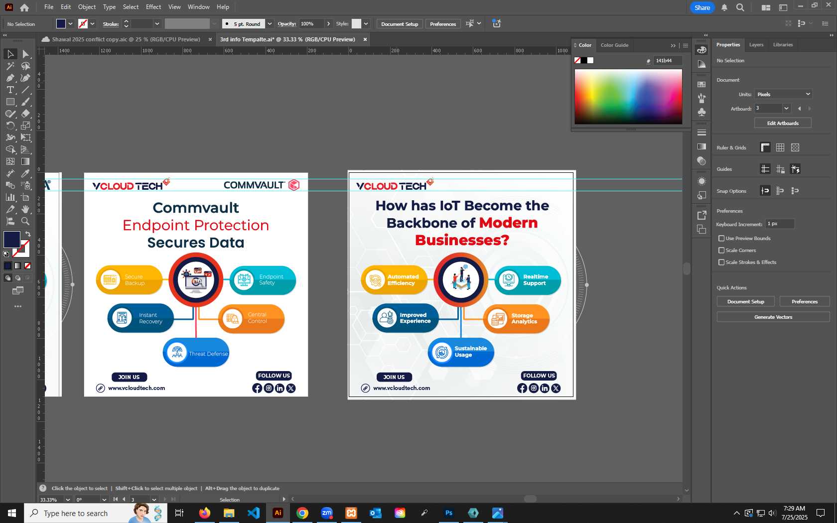Select the Eyedropper tool
This screenshot has width=837, height=523.
click(x=25, y=173)
